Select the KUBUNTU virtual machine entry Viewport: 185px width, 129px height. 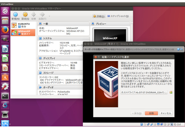pyautogui.click(x=23, y=25)
